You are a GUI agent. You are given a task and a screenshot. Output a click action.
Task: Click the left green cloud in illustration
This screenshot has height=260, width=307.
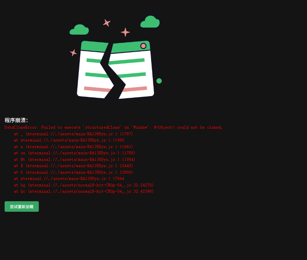pos(79,30)
